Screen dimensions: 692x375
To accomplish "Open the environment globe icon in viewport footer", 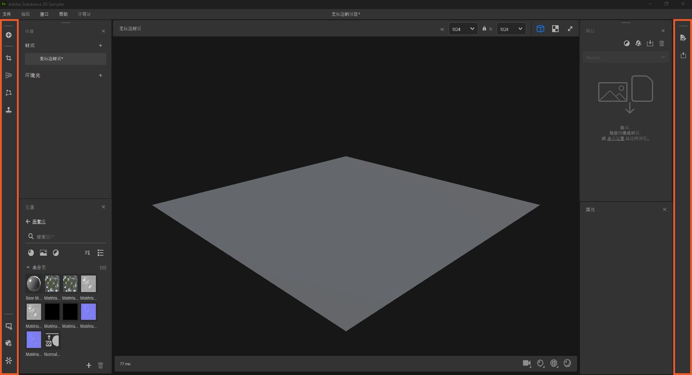I will (554, 363).
